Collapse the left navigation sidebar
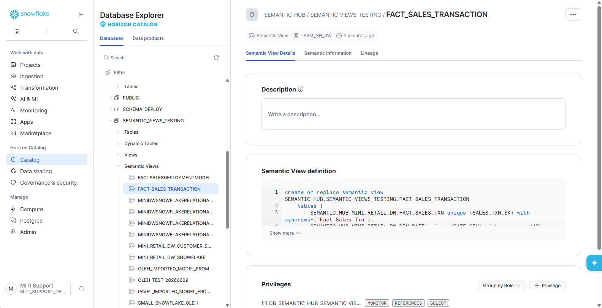602x308 pixels. click(x=81, y=14)
